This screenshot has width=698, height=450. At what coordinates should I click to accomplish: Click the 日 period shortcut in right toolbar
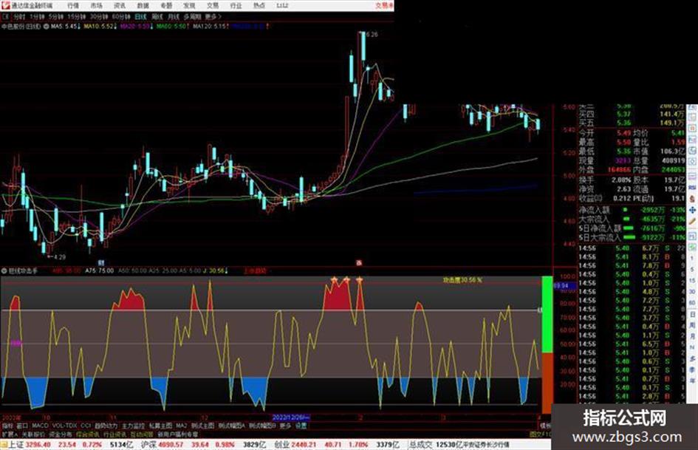coord(692,315)
